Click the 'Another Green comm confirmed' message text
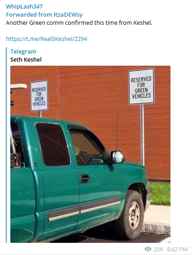This screenshot has width=192, height=255. coord(79,23)
